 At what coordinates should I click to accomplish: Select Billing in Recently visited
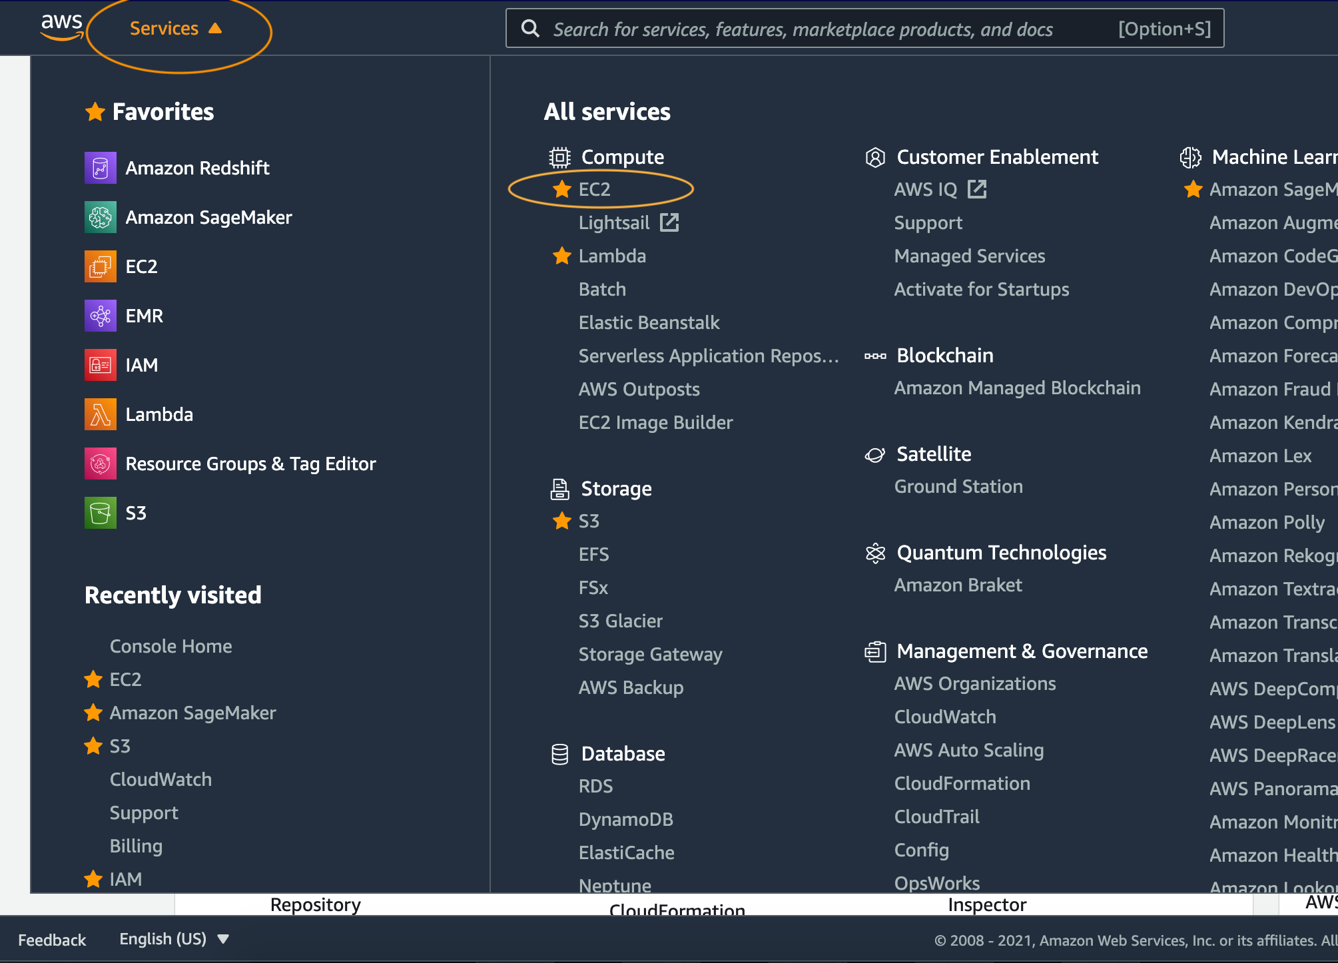[x=136, y=846]
